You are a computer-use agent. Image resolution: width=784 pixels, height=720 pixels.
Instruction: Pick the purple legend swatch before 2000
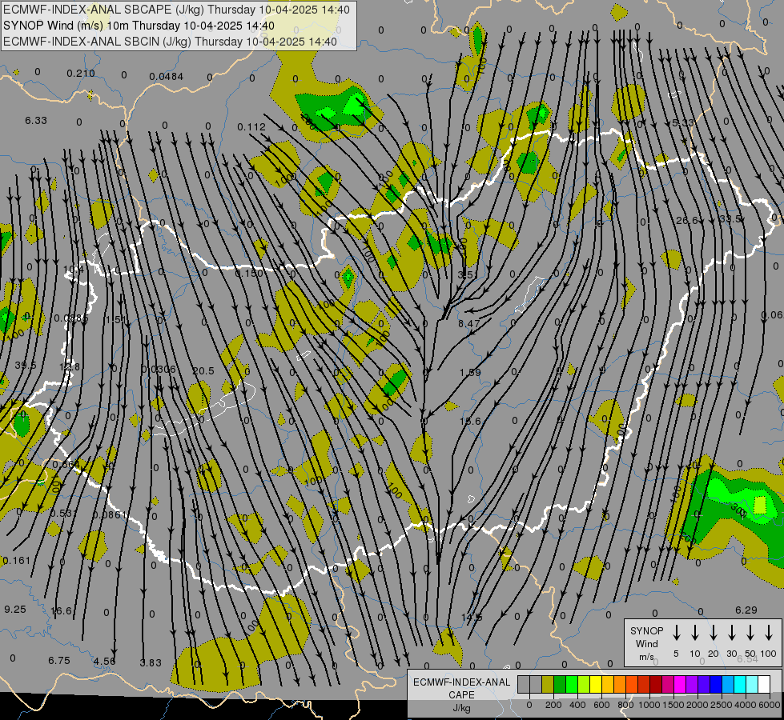click(x=691, y=685)
